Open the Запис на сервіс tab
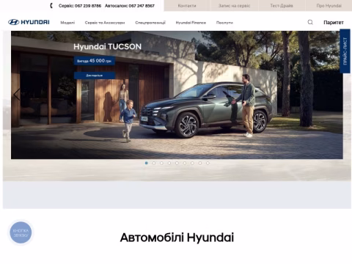The height and width of the screenshot is (264, 352). pos(234,6)
